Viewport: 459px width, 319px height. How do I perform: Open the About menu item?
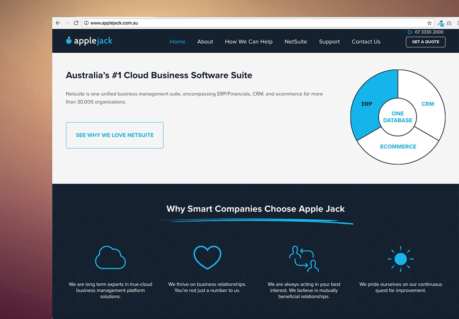[x=205, y=42]
